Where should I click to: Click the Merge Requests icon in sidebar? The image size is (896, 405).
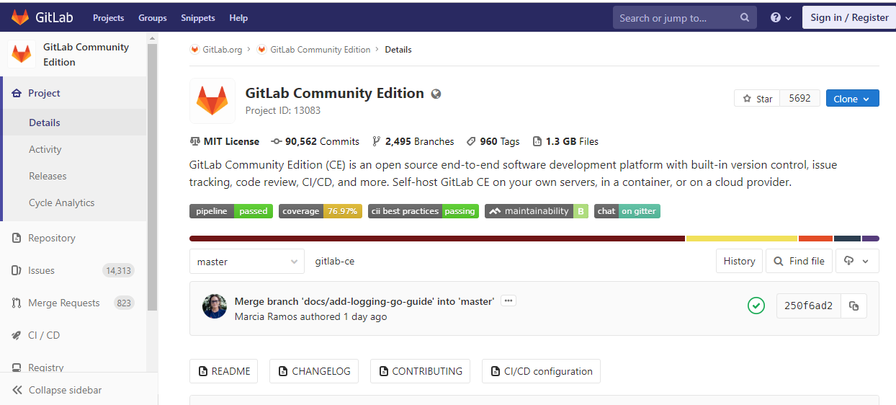click(17, 303)
